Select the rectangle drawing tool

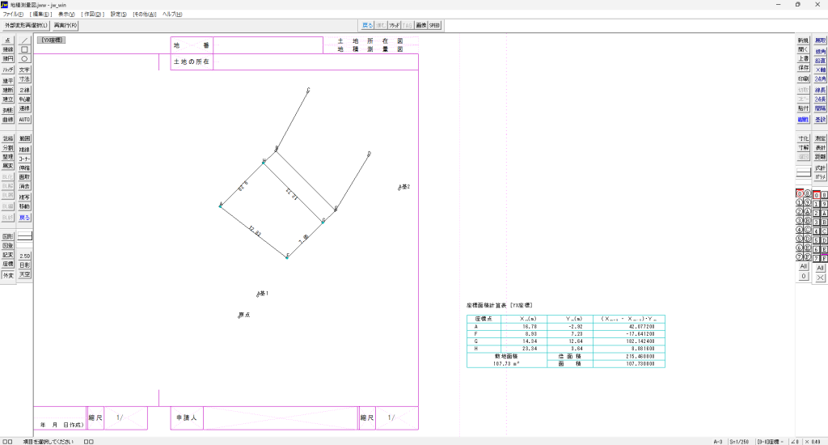point(24,49)
